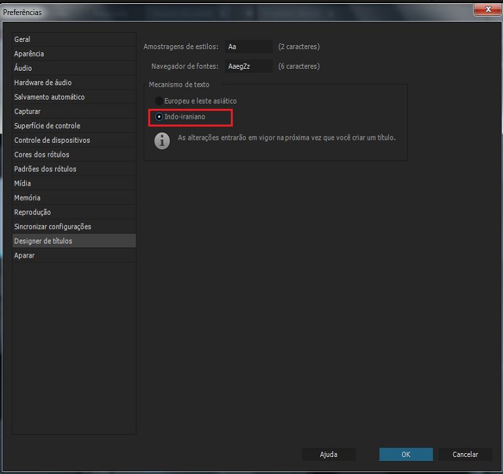The height and width of the screenshot is (474, 503).
Task: Click the 'Mecanismo de texto' group label
Action: pos(179,85)
